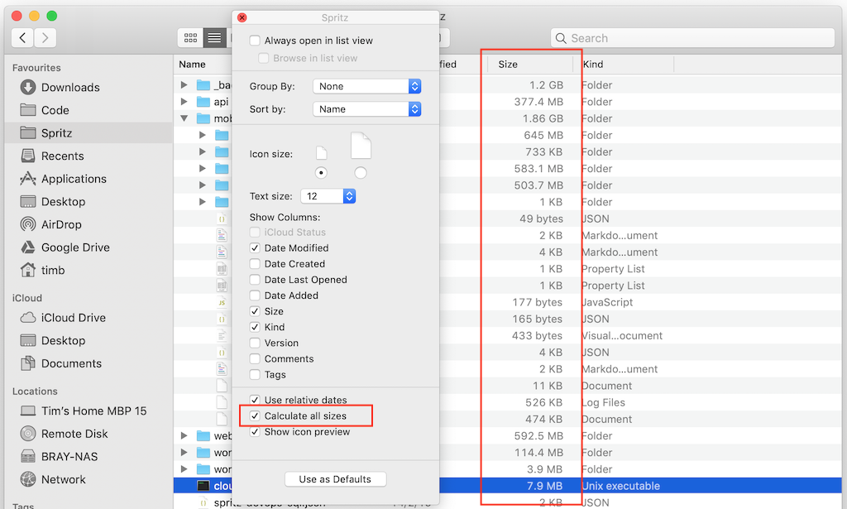The width and height of the screenshot is (847, 509).
Task: Uncheck the Kind column checkbox
Action: [x=255, y=327]
